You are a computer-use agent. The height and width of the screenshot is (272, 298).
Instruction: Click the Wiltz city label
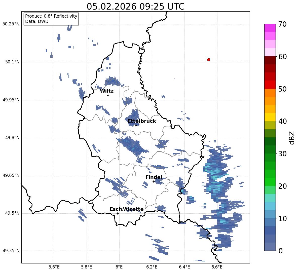point(107,91)
